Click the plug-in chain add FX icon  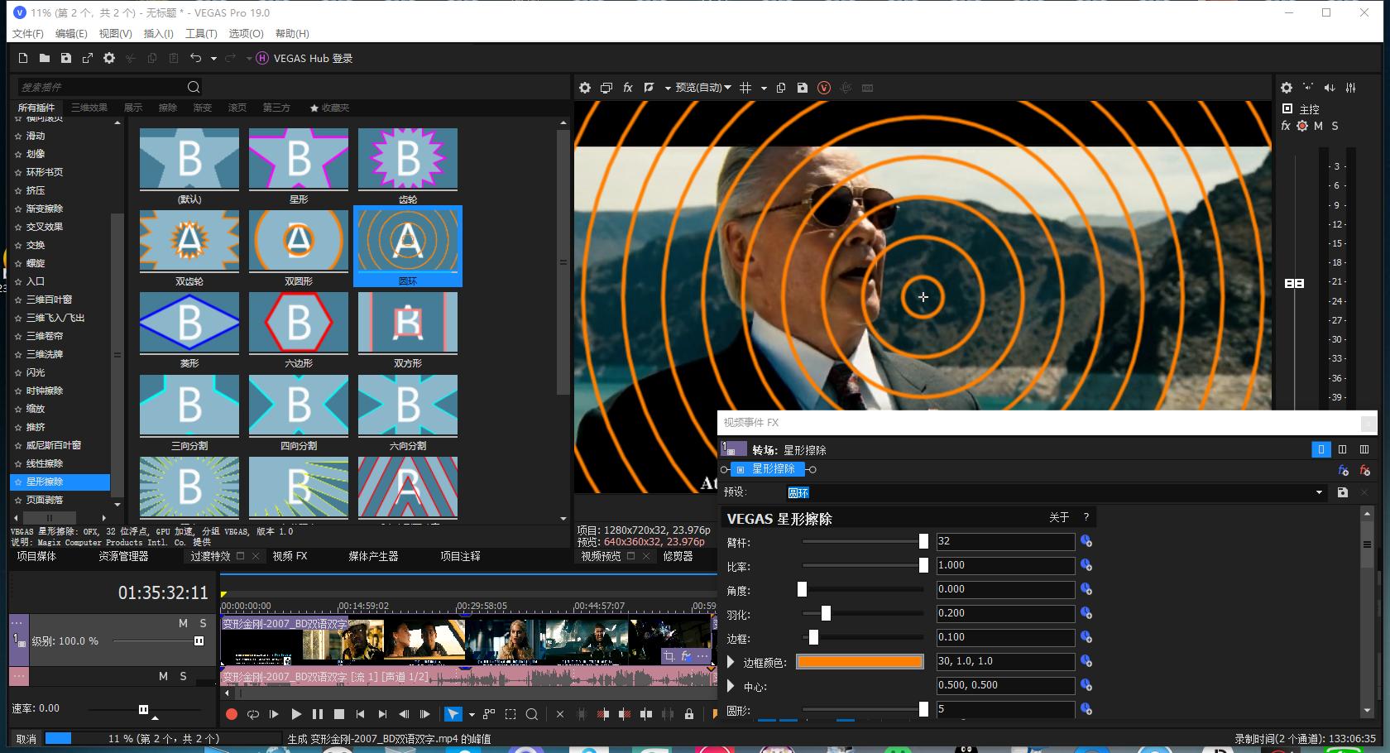pyautogui.click(x=1343, y=470)
